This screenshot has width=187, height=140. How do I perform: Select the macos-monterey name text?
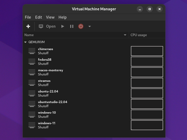51,70
